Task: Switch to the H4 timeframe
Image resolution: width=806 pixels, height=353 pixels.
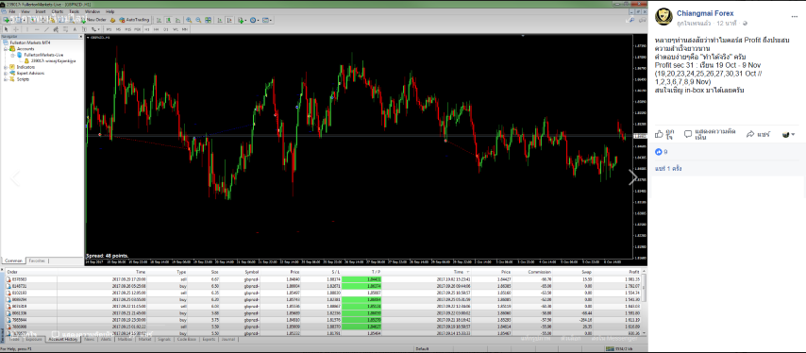Action: [157, 29]
